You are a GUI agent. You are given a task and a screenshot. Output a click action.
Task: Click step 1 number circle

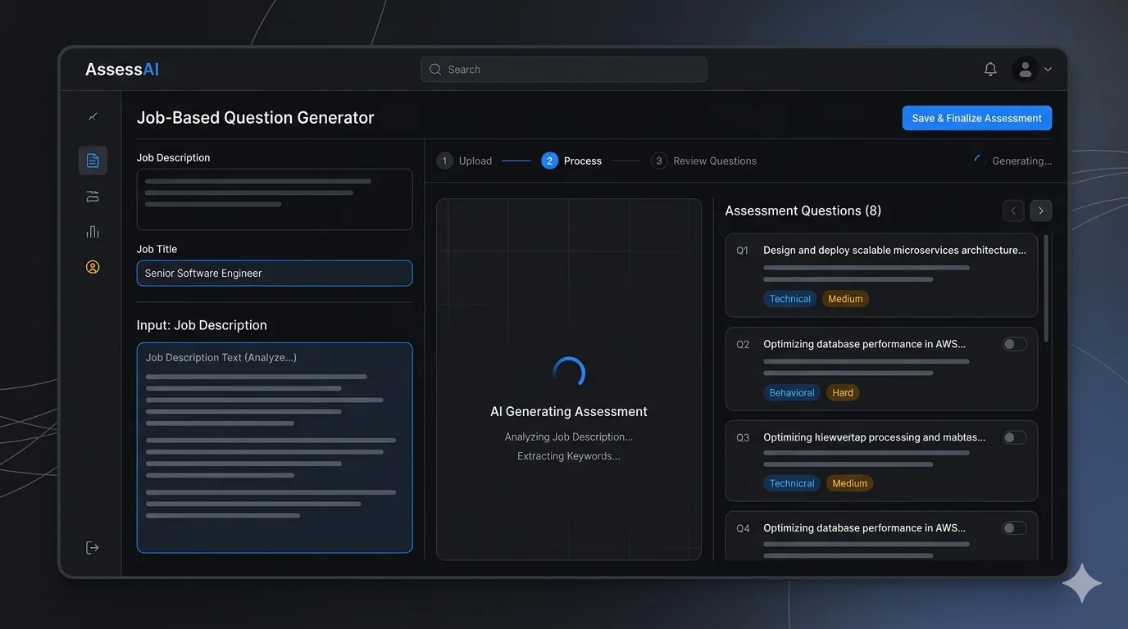pyautogui.click(x=444, y=161)
